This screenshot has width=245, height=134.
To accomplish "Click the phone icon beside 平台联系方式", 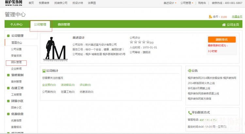I will (189, 112).
